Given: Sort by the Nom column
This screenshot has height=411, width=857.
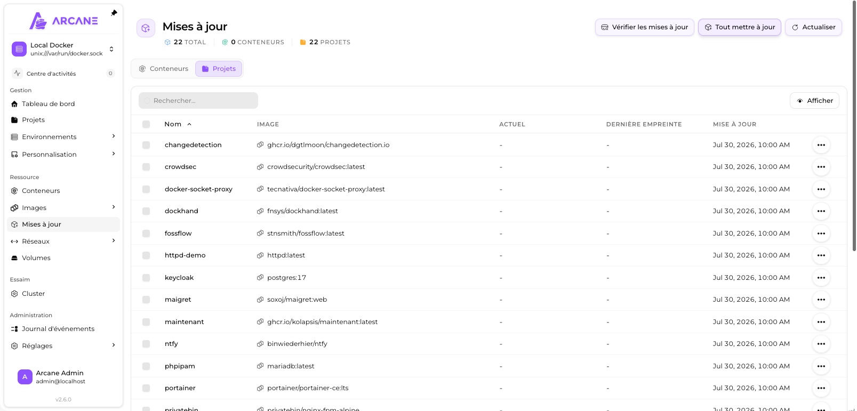Looking at the screenshot, I should (x=178, y=124).
